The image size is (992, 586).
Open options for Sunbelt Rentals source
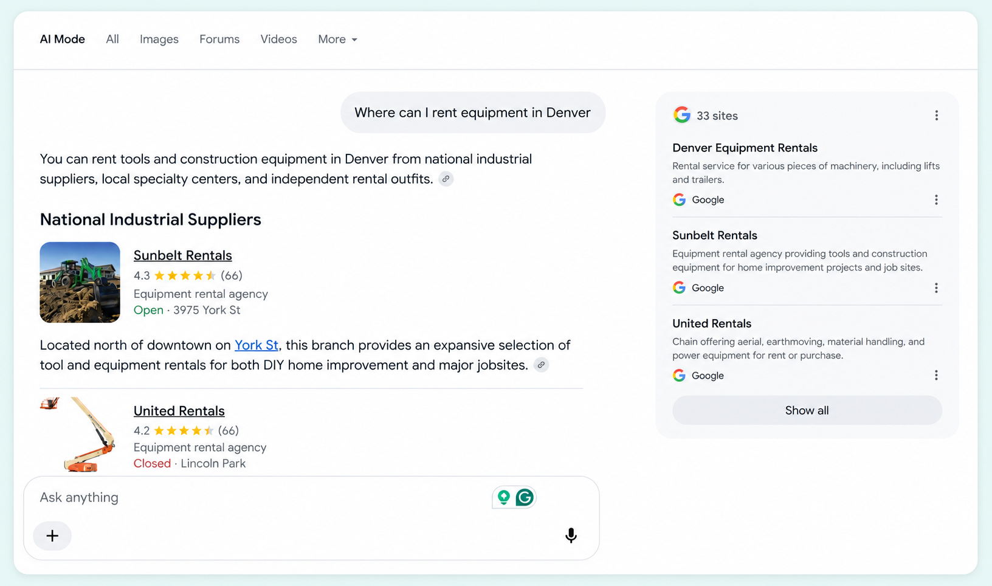936,288
